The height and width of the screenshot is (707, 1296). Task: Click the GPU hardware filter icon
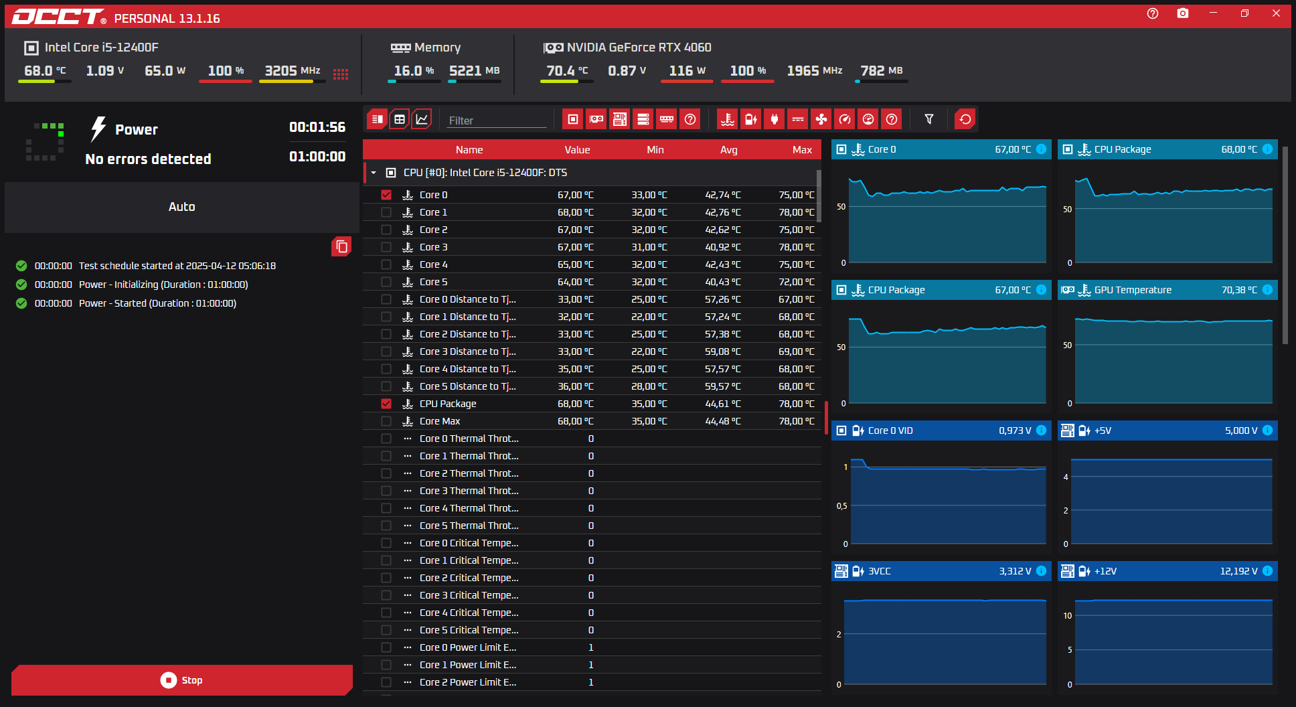coord(596,119)
